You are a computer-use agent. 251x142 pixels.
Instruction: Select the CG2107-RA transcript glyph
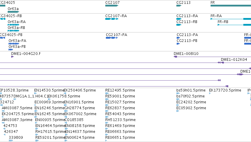click(x=112, y=19)
